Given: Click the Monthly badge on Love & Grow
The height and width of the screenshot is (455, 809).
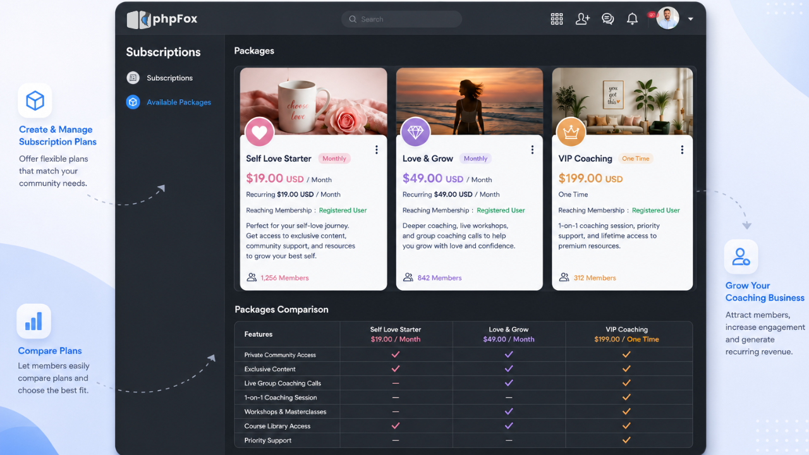Looking at the screenshot, I should pos(475,159).
